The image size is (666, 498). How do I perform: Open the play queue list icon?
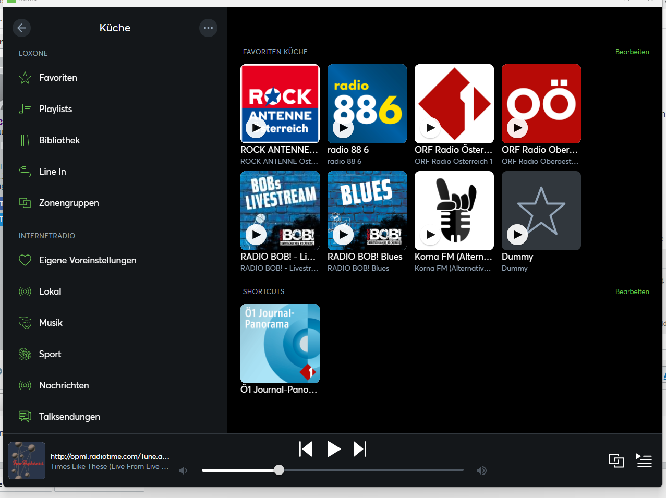[644, 460]
